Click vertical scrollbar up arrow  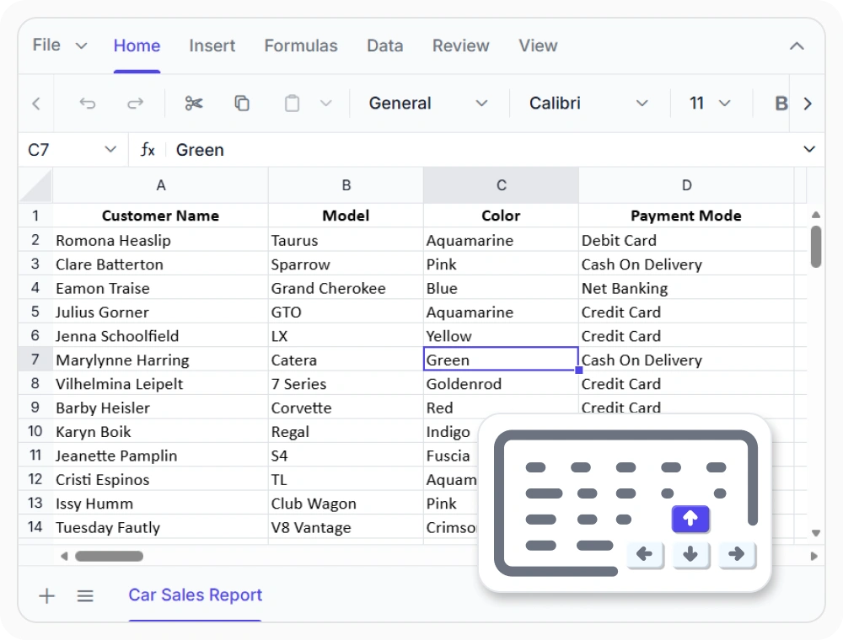(815, 215)
